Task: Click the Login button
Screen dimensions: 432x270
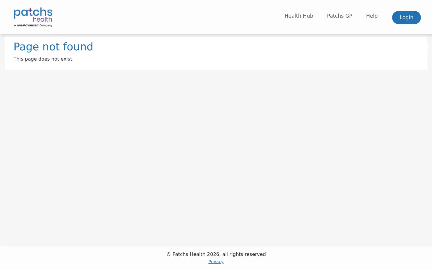Action: (406, 17)
